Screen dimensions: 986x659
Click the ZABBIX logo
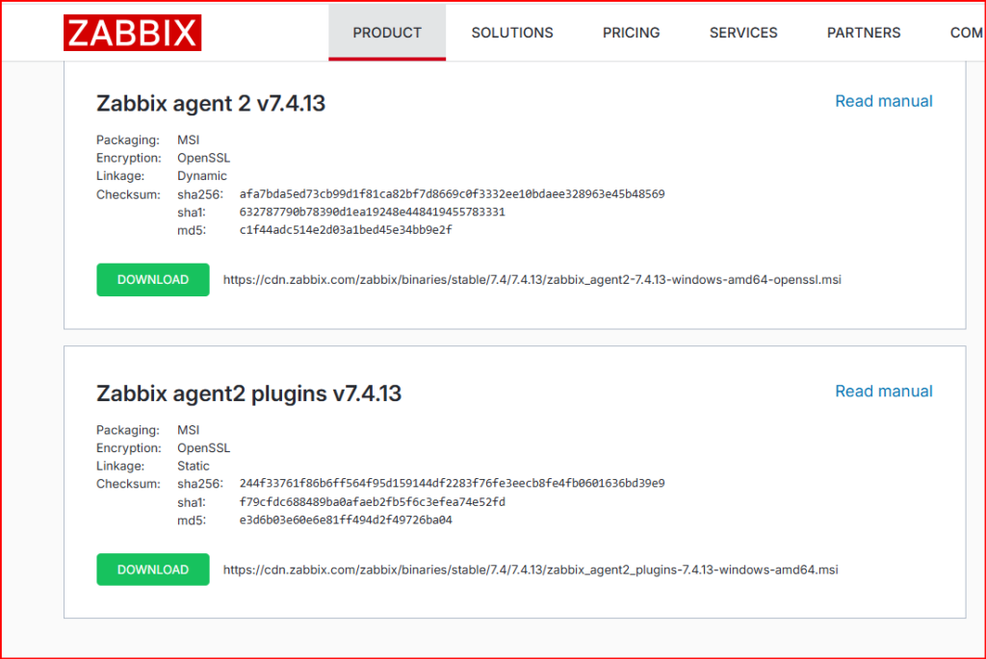pos(132,33)
